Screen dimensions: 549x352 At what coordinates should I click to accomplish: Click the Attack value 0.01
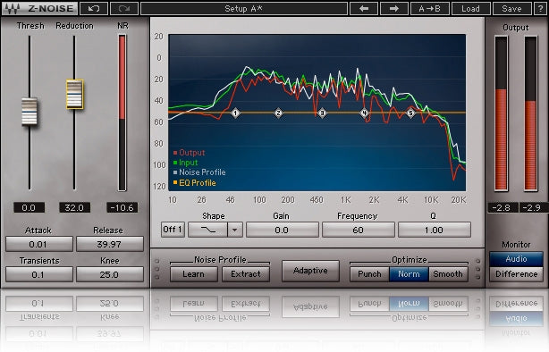click(39, 244)
